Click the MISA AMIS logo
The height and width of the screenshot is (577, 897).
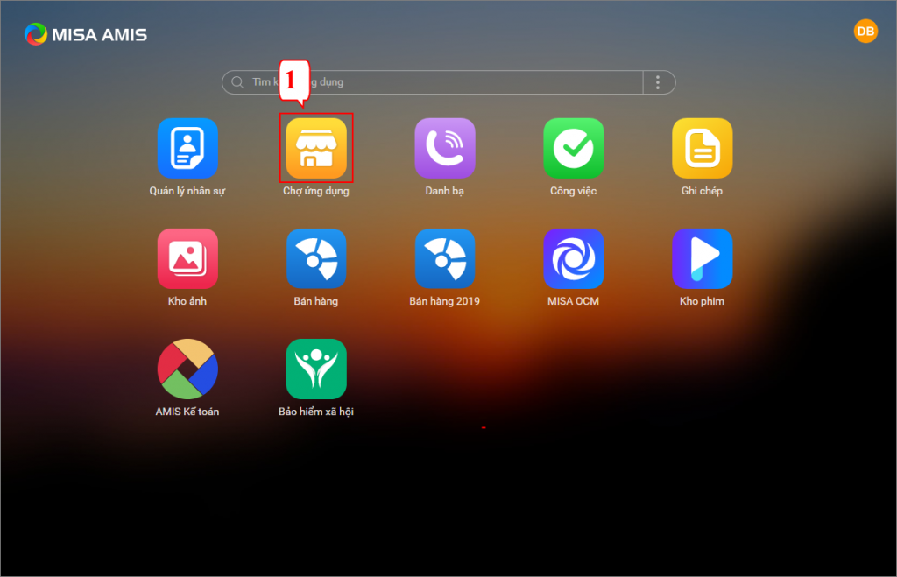click(86, 34)
